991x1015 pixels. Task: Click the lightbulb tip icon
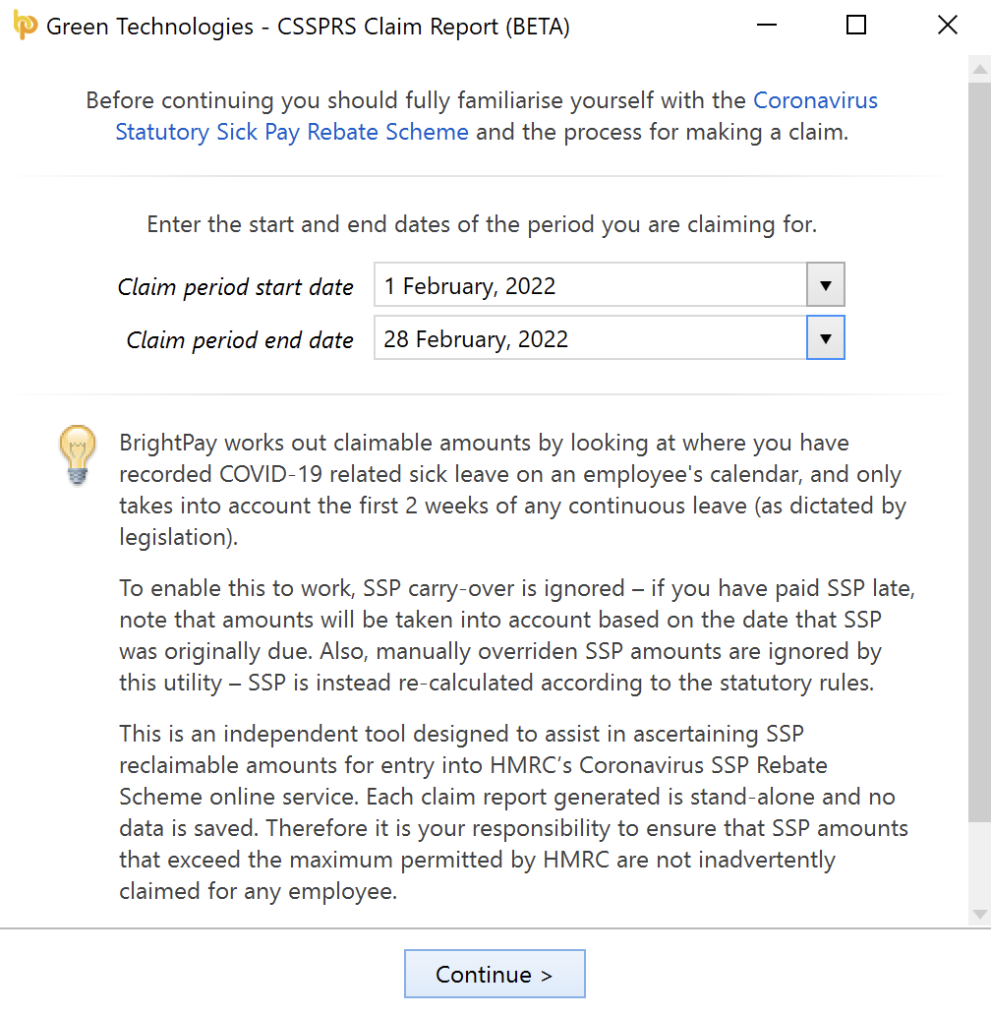click(x=78, y=455)
